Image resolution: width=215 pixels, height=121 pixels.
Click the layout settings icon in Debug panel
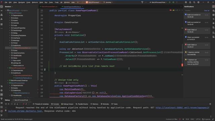(x=210, y=104)
